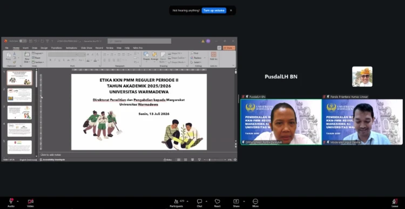Image resolution: width=405 pixels, height=209 pixels.
Task: Expand audio options arrow beside Audio
Action: coord(18,201)
